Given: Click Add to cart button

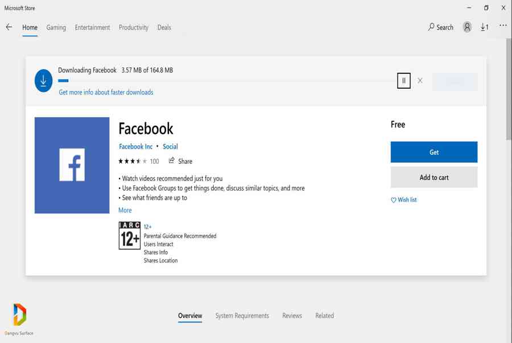Looking at the screenshot, I should [433, 177].
